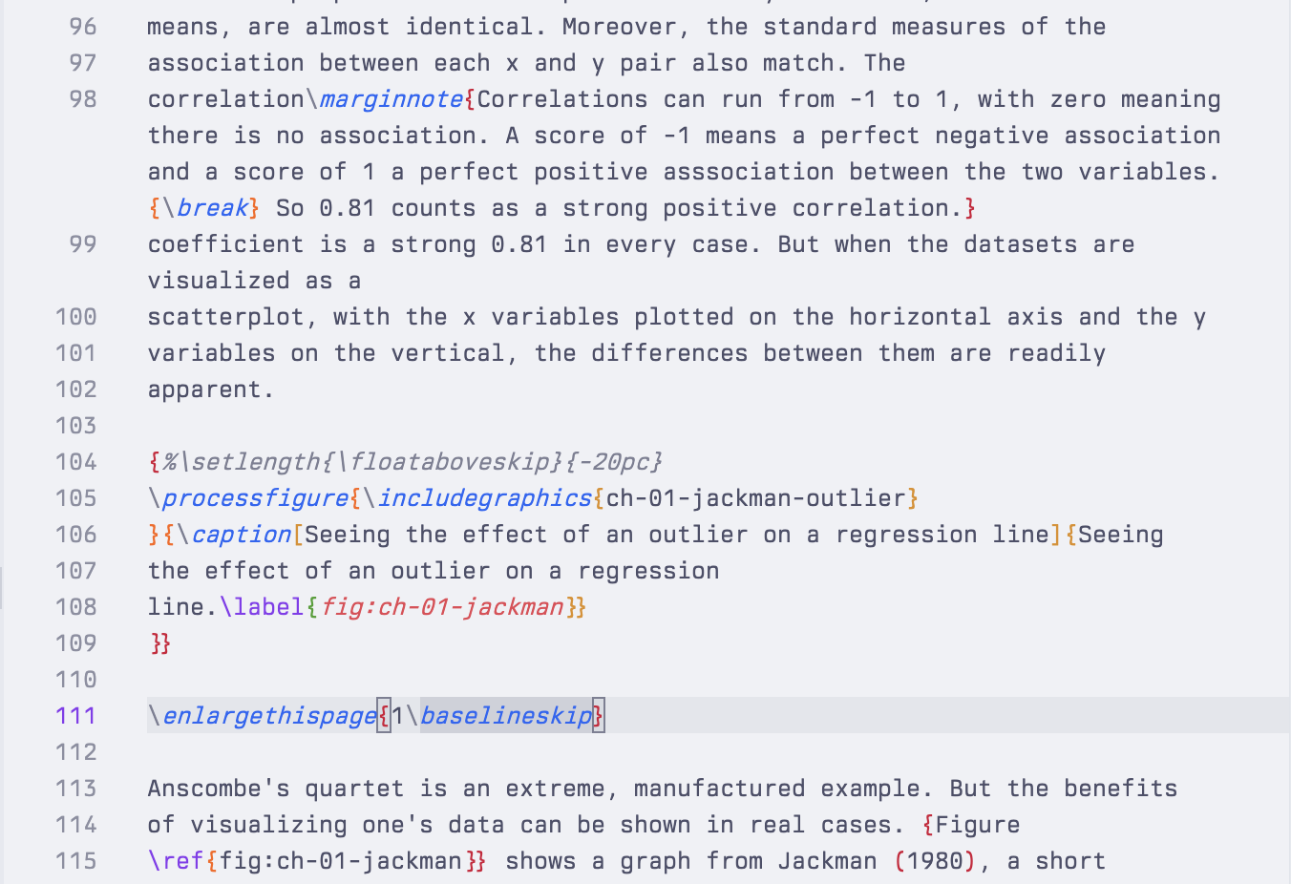Click the \marginnote command
1291x884 pixels.
[x=390, y=99]
